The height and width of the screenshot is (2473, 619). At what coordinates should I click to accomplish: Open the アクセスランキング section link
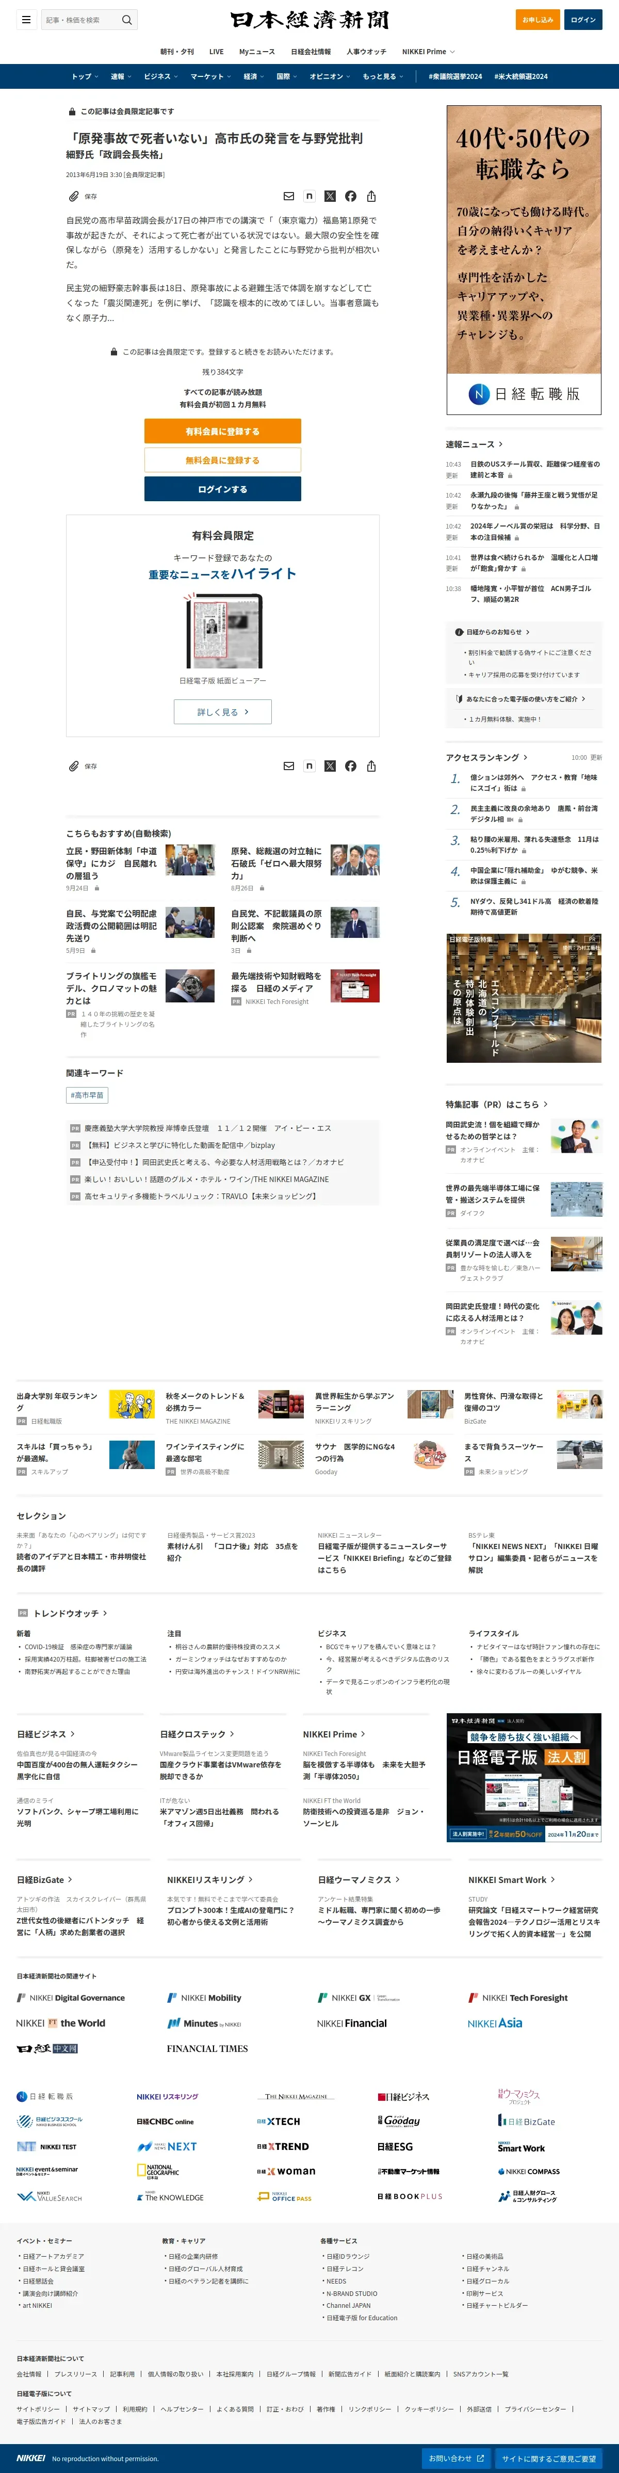tap(486, 757)
